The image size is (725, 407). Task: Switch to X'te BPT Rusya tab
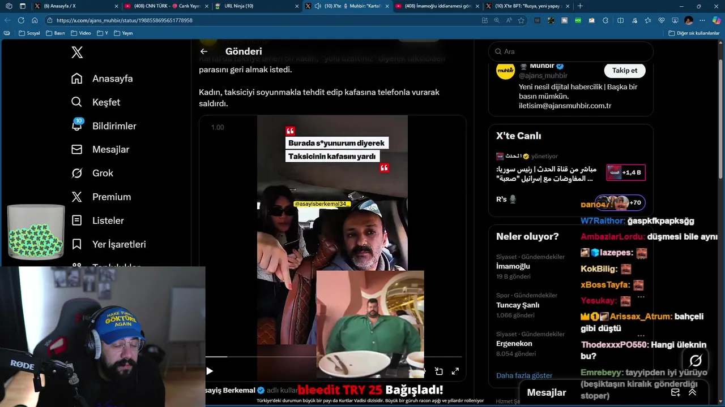pyautogui.click(x=528, y=6)
